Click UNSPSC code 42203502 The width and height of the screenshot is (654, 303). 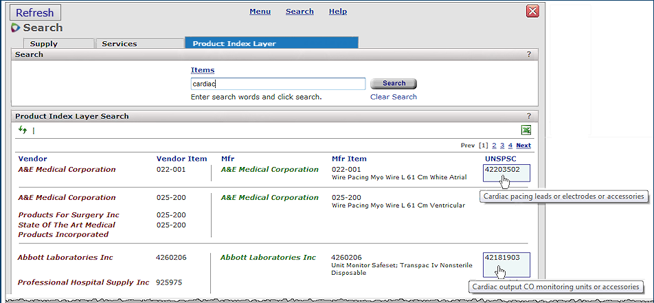coord(502,170)
